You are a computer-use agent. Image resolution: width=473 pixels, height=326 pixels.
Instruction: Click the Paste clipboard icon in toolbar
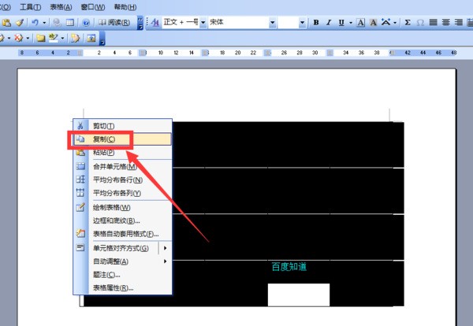pos(6,23)
